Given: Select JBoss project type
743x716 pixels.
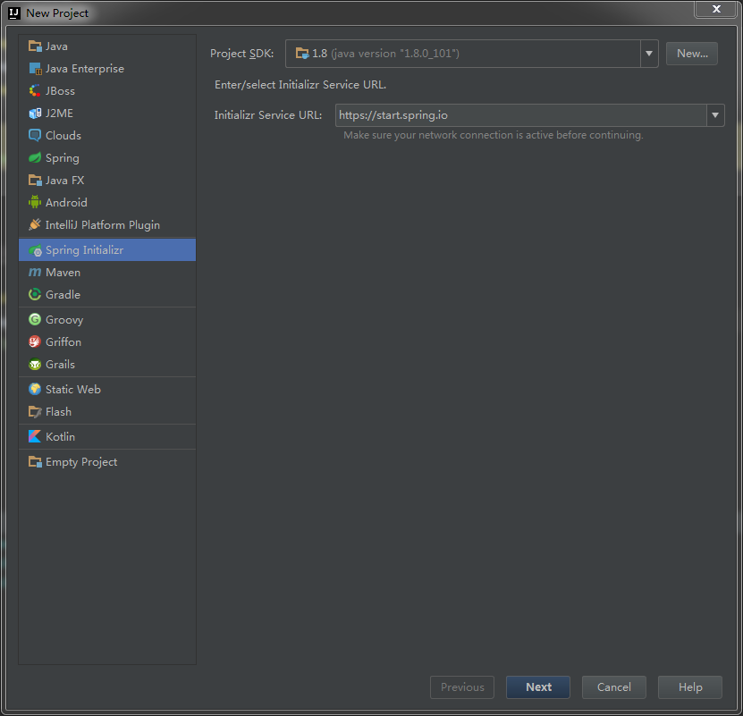Looking at the screenshot, I should [107, 90].
